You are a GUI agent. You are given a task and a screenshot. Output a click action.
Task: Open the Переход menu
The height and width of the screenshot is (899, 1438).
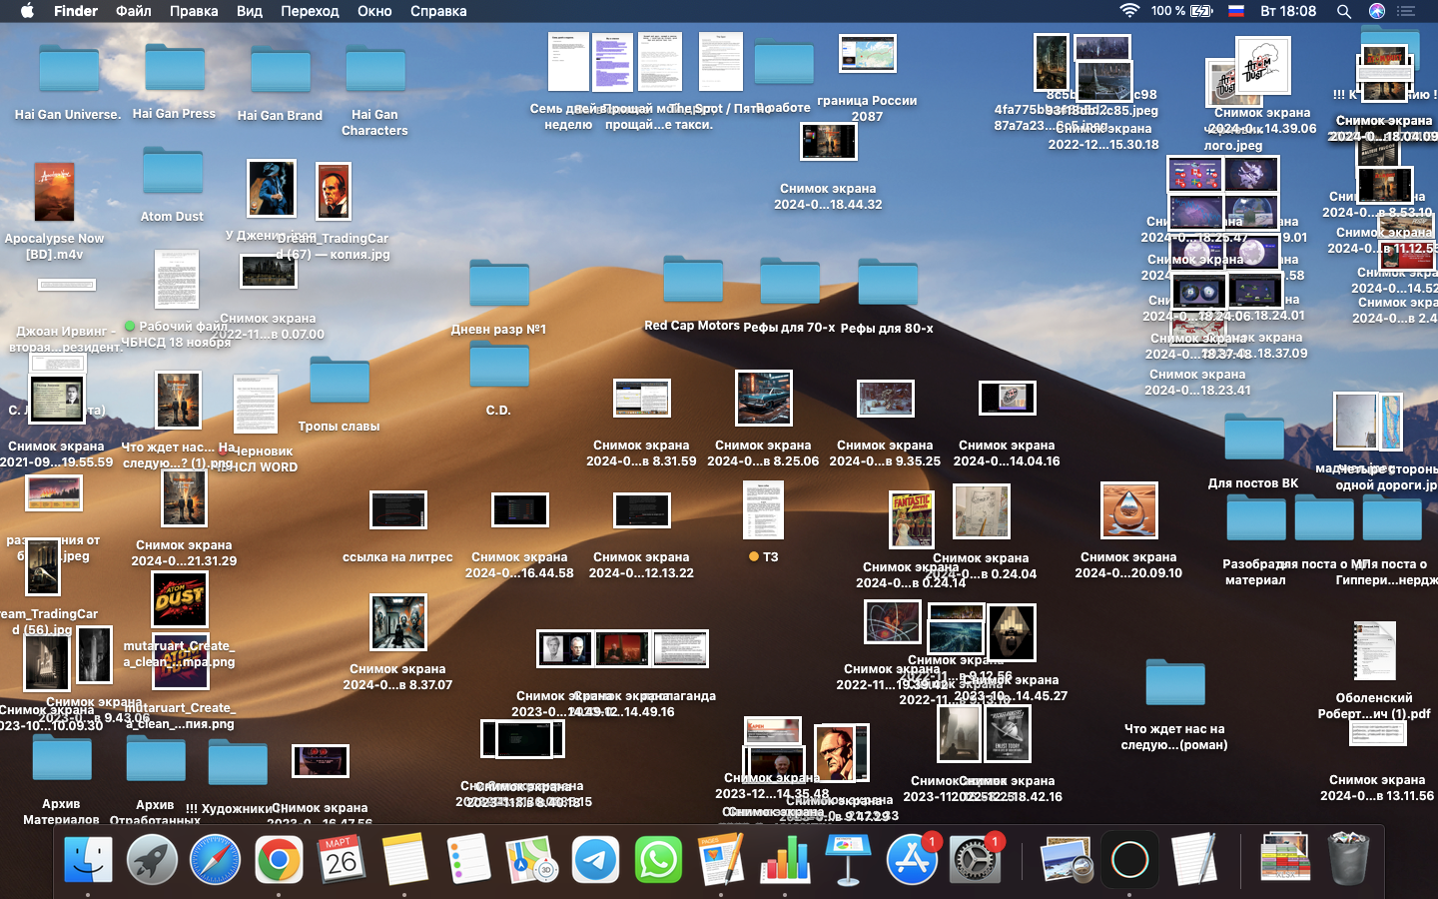click(310, 11)
